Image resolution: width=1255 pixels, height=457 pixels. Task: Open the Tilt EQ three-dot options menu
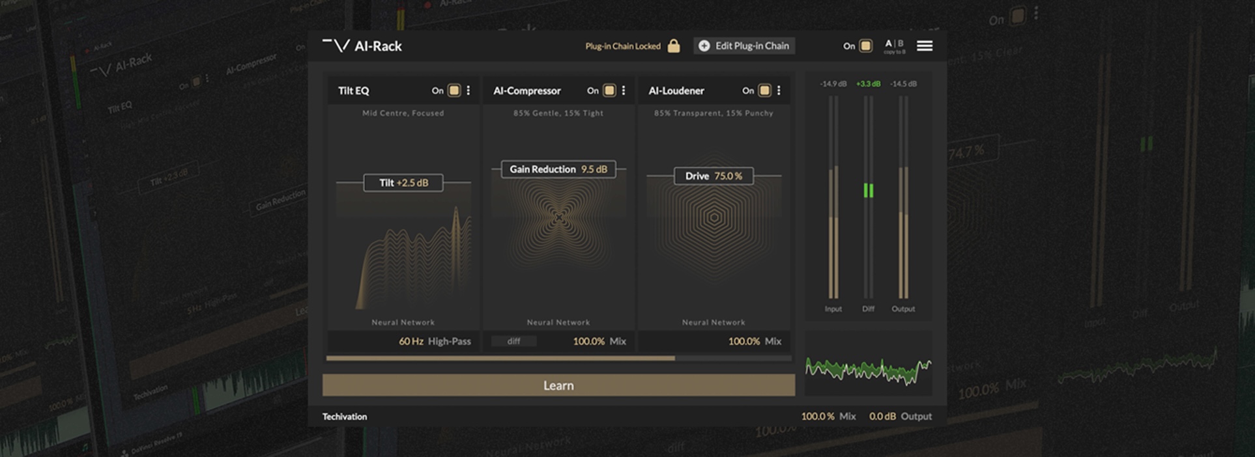point(469,90)
